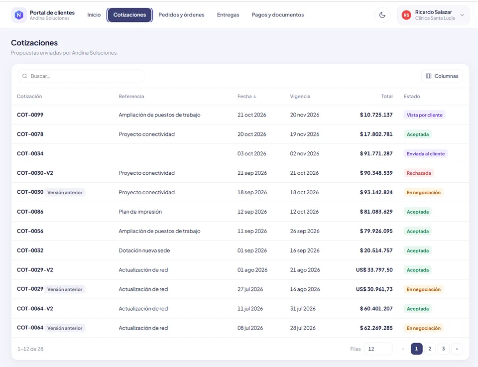The image size is (478, 367).
Task: Click Aceptada badge on COT-0078 row
Action: point(418,134)
